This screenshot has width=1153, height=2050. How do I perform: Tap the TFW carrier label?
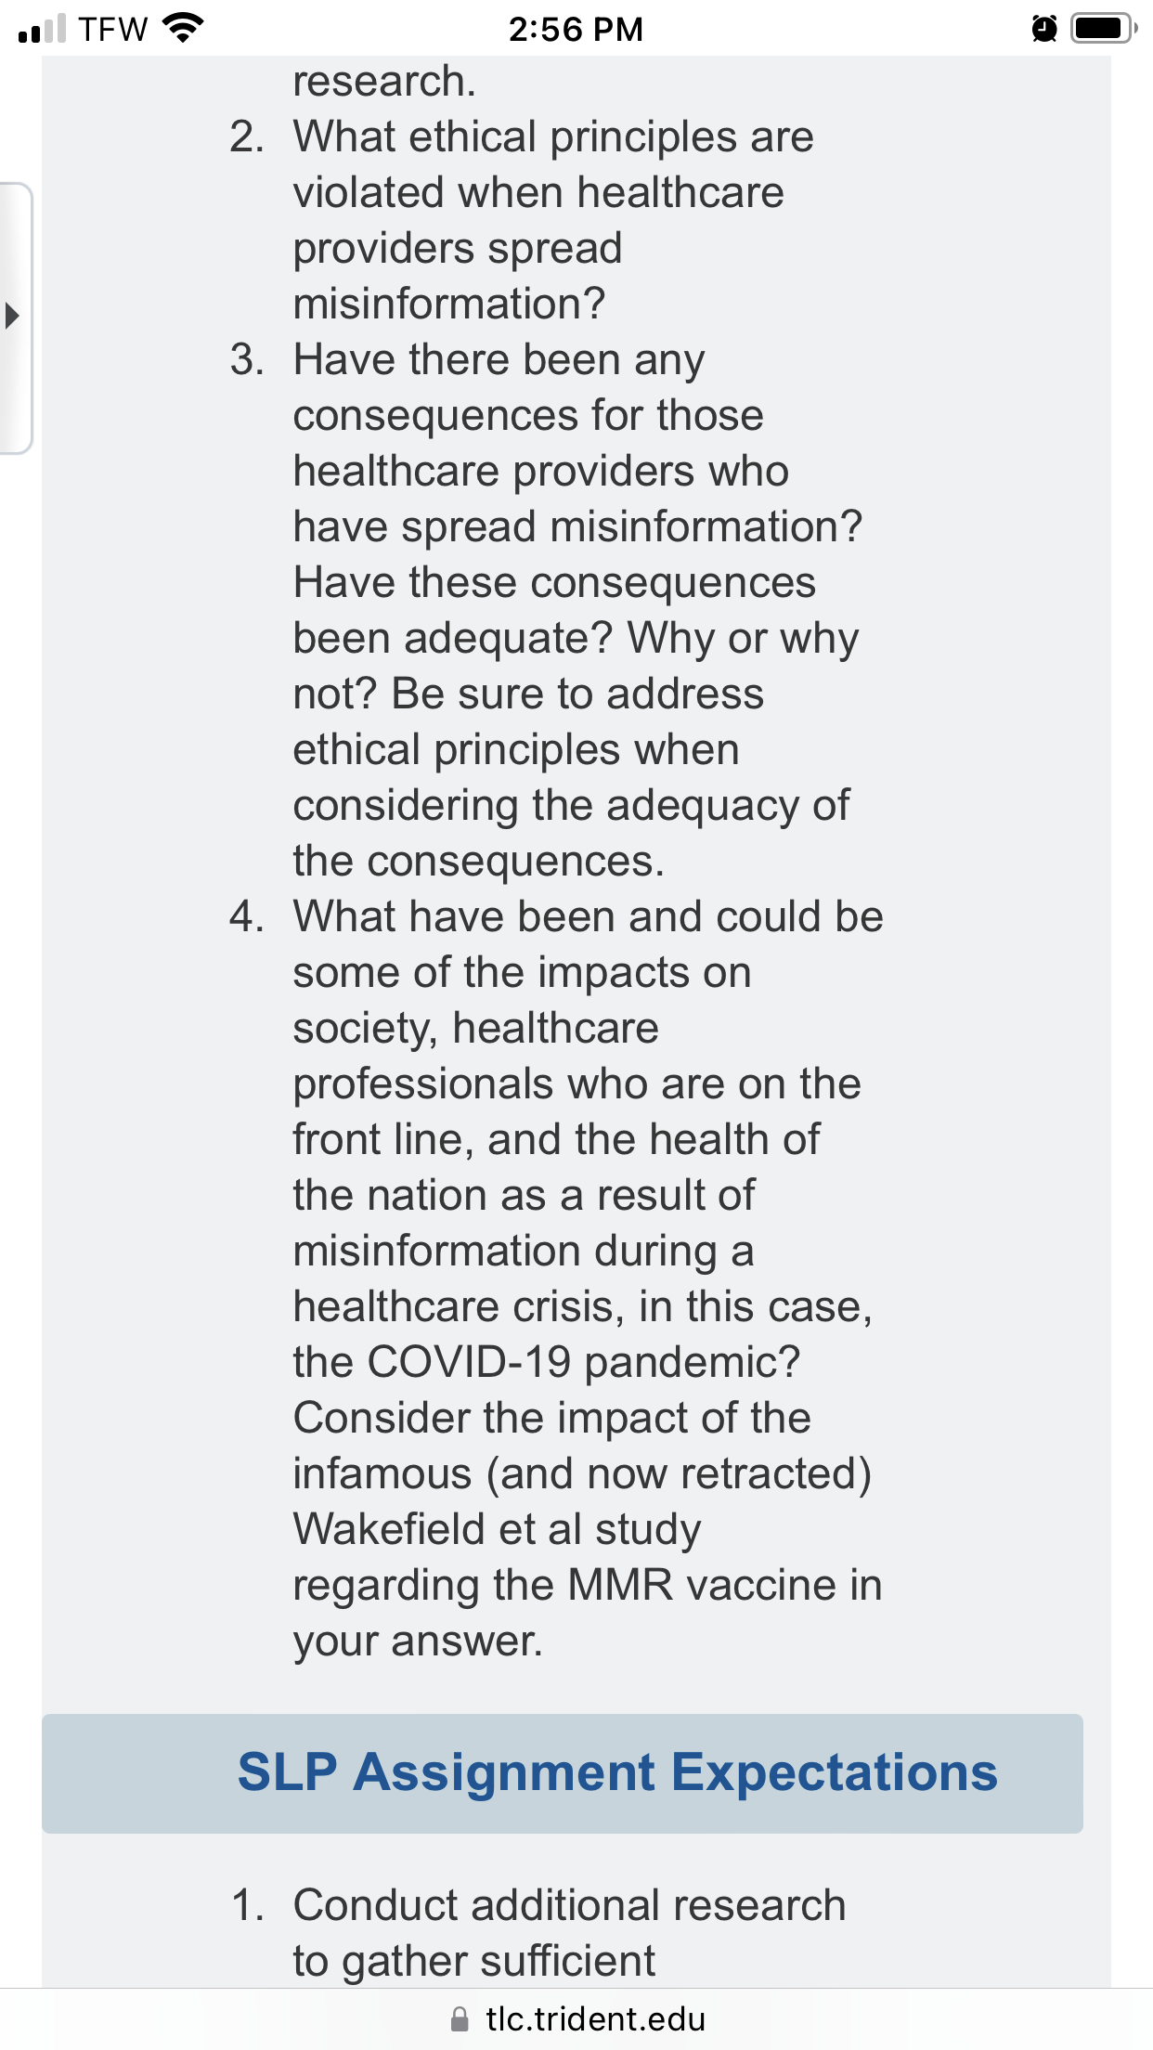click(x=113, y=29)
